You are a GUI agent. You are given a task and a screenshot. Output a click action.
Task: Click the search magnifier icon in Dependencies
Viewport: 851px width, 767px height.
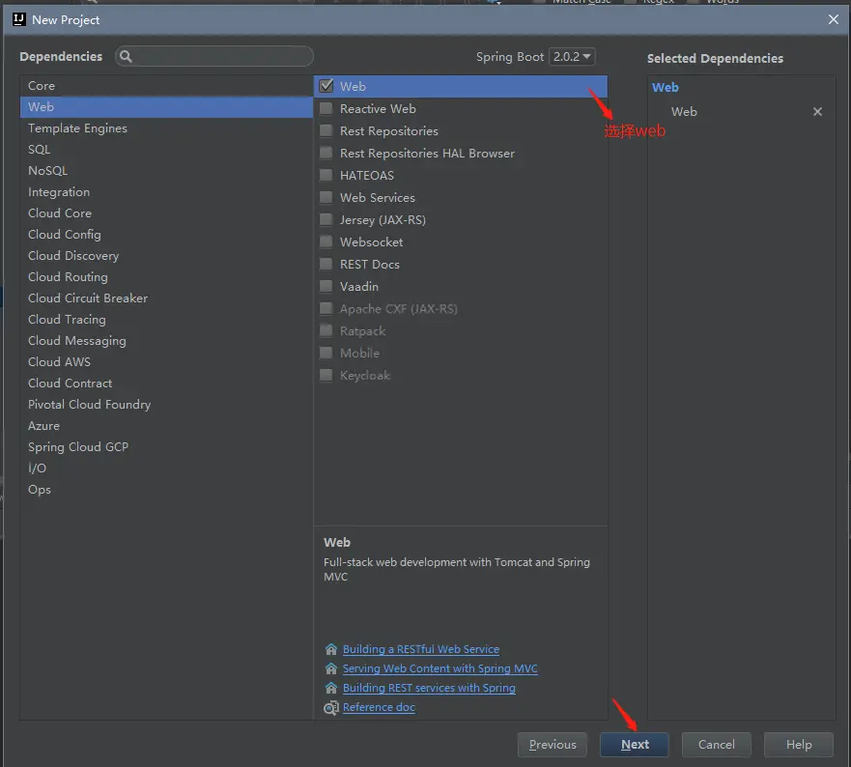(x=126, y=56)
